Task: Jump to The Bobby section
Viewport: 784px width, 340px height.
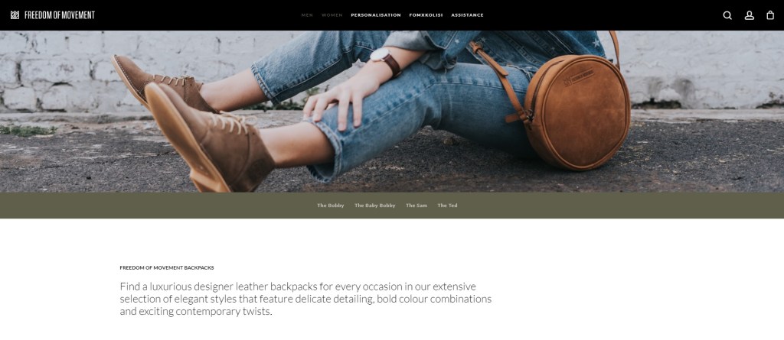Action: (331, 206)
